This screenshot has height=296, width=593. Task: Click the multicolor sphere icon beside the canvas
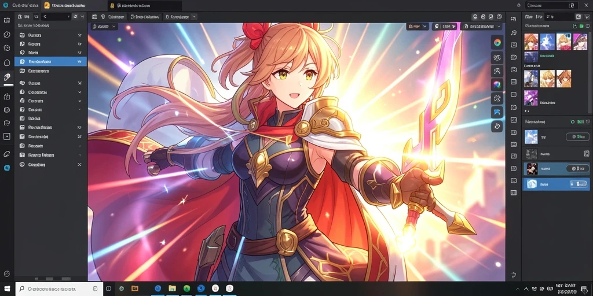point(497,84)
